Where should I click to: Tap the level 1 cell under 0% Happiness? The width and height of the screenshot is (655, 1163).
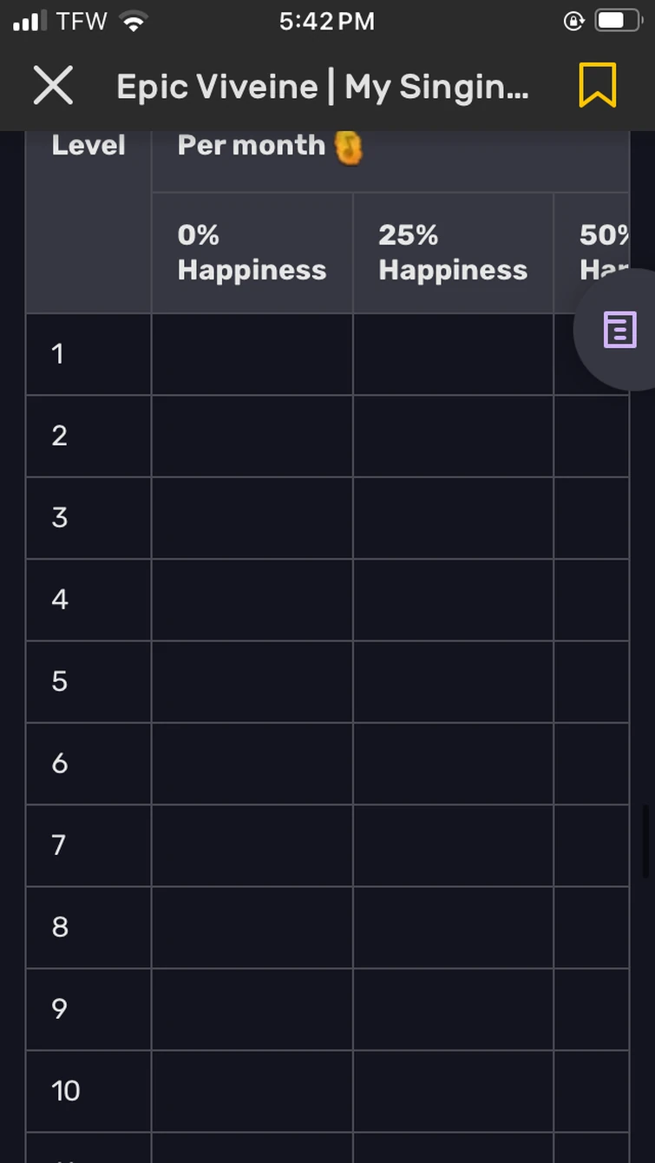pyautogui.click(x=252, y=353)
